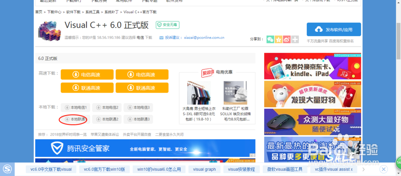
Task: Open 下载中心 breadcrumb link
Action: coord(54,12)
